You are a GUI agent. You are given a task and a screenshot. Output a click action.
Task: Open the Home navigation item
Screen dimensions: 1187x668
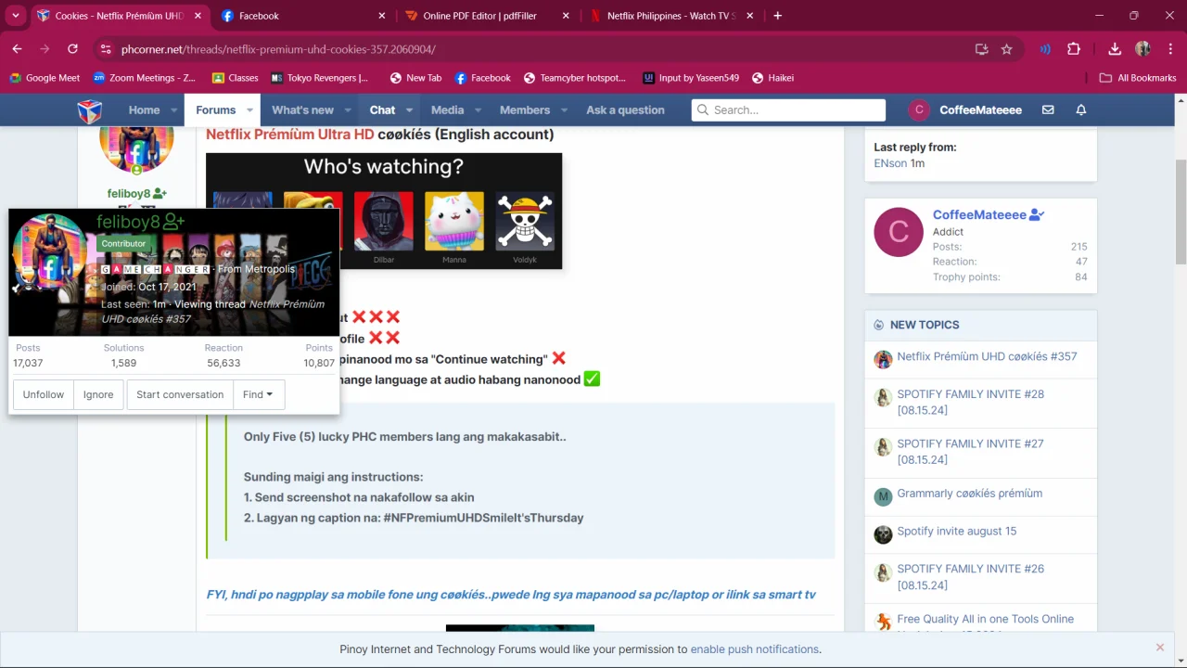(144, 110)
